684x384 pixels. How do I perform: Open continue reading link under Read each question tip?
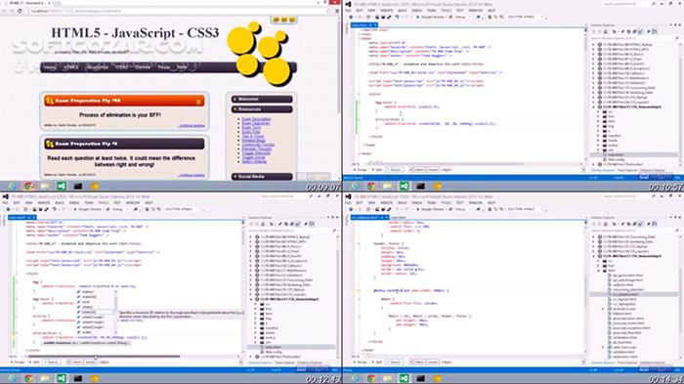click(192, 175)
